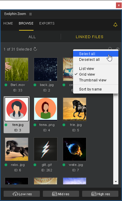Close the panel with the red X
The height and width of the screenshot is (201, 122).
[x=119, y=5]
